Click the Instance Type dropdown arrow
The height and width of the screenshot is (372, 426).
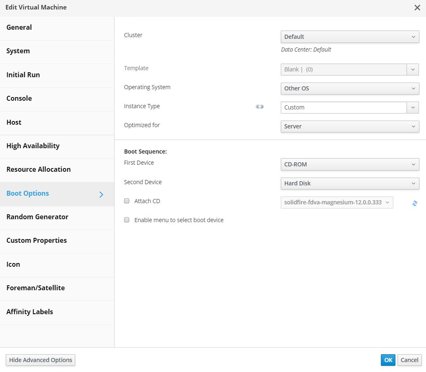tap(413, 107)
